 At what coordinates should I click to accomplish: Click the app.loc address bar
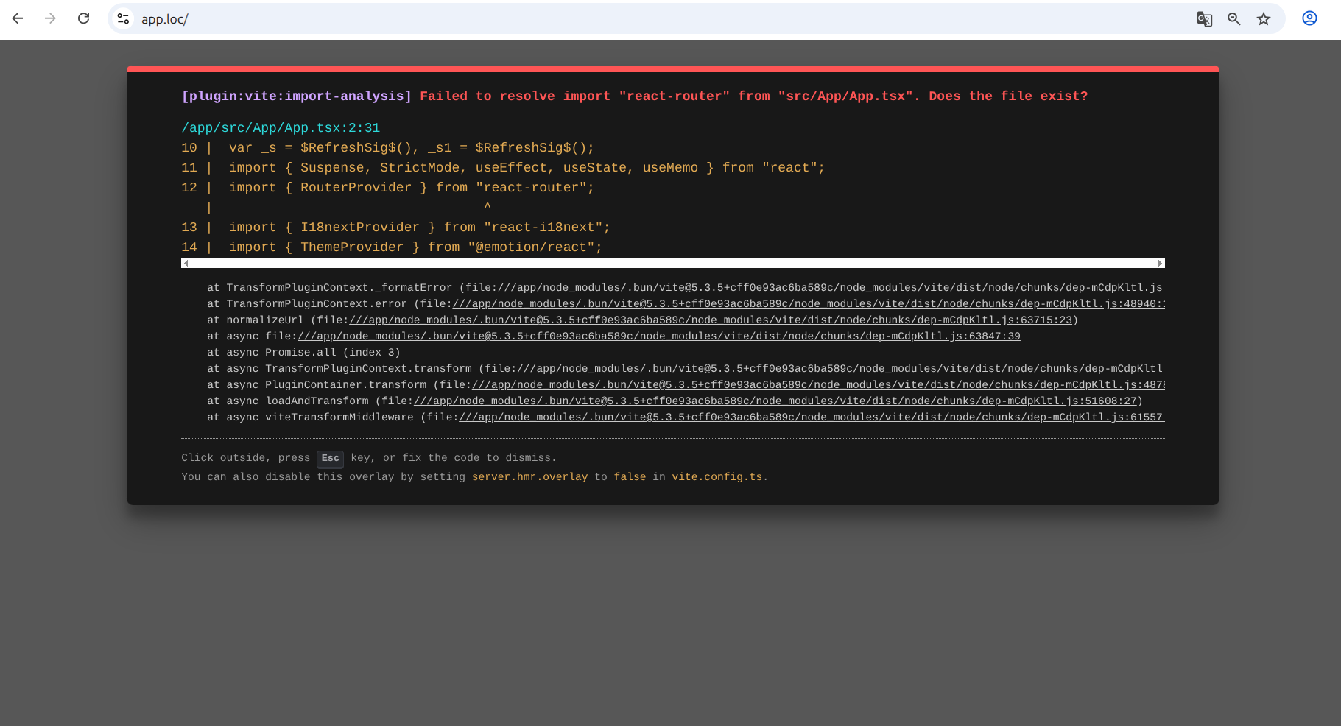point(589,19)
